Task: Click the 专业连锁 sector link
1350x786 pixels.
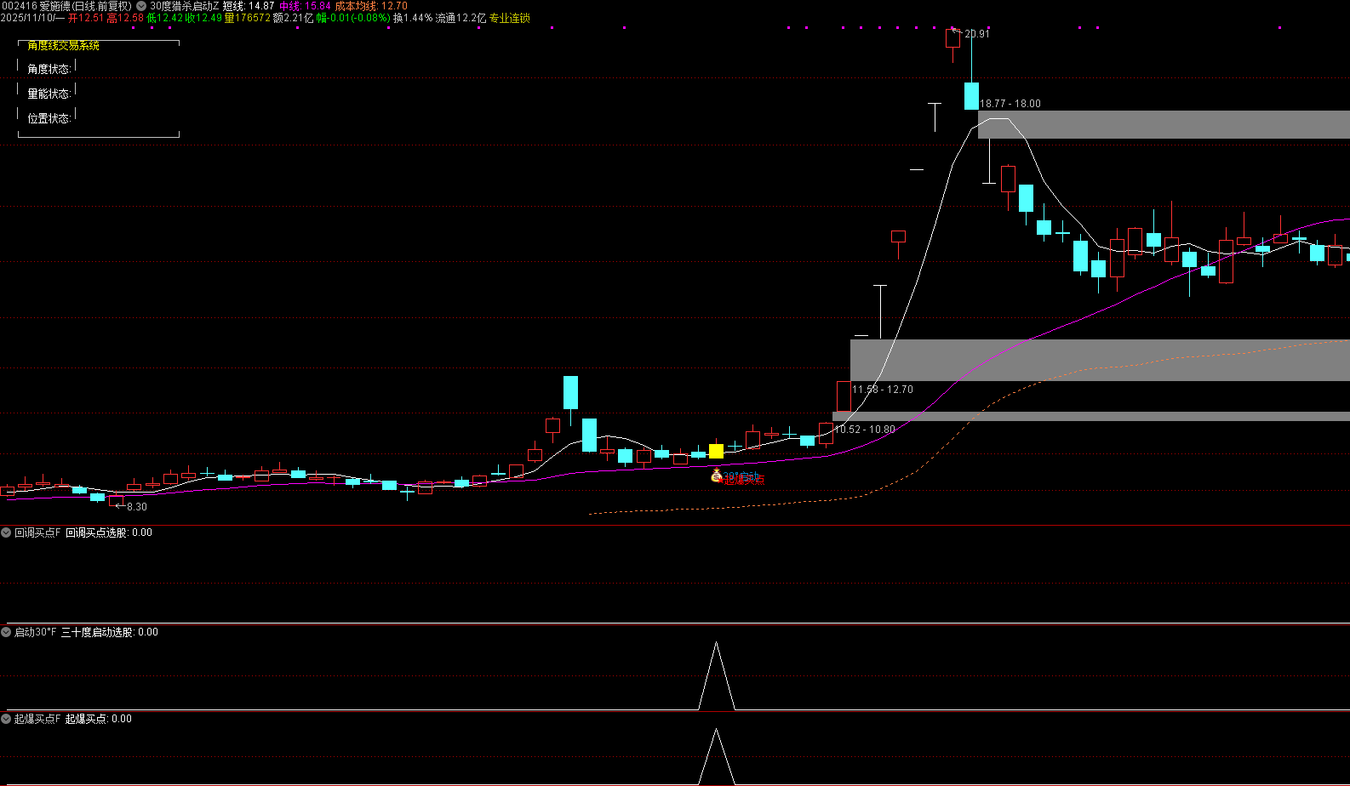Action: coord(509,18)
